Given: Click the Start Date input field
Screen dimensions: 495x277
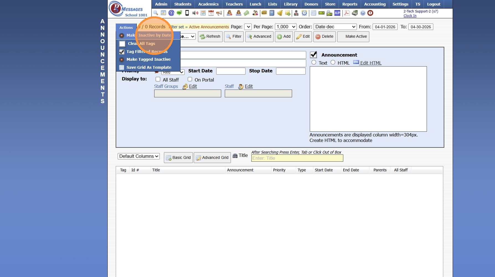Looking at the screenshot, I should 231,71.
